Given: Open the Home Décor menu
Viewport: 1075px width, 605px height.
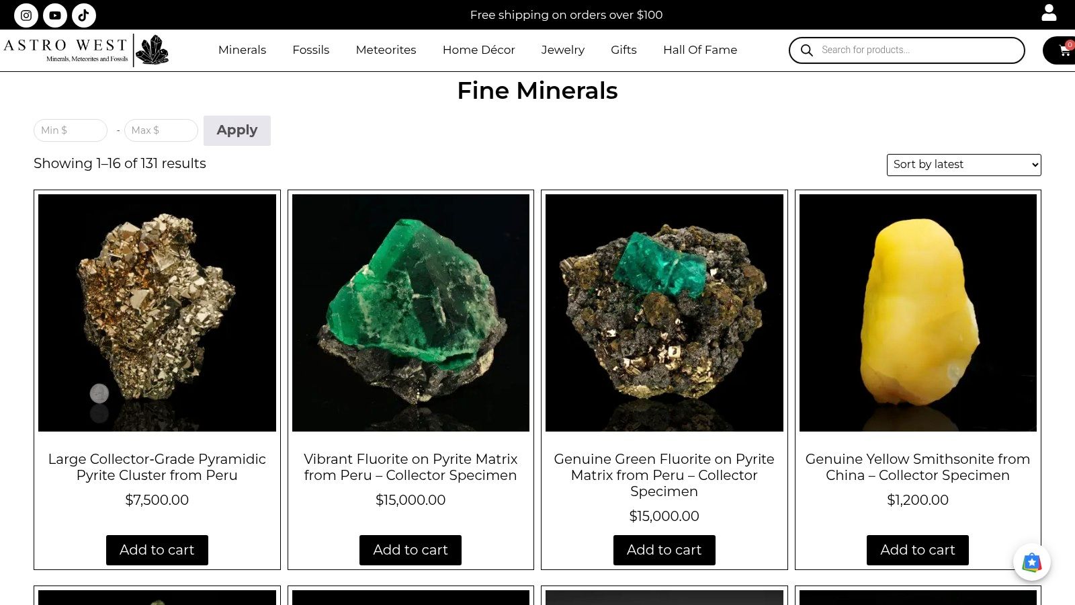Looking at the screenshot, I should click(x=478, y=50).
